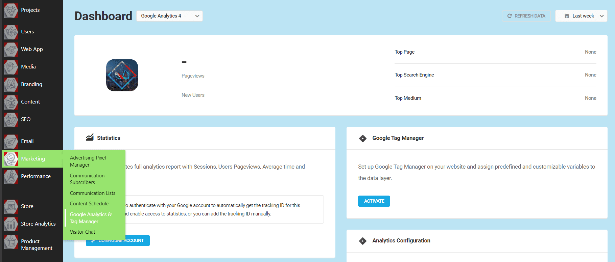Screen dimensions: 615x262
Task: Open the Projects sidebar icon
Action: click(x=11, y=10)
